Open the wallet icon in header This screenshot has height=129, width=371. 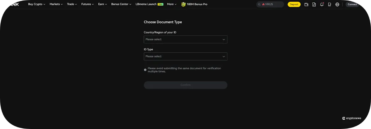(306, 5)
